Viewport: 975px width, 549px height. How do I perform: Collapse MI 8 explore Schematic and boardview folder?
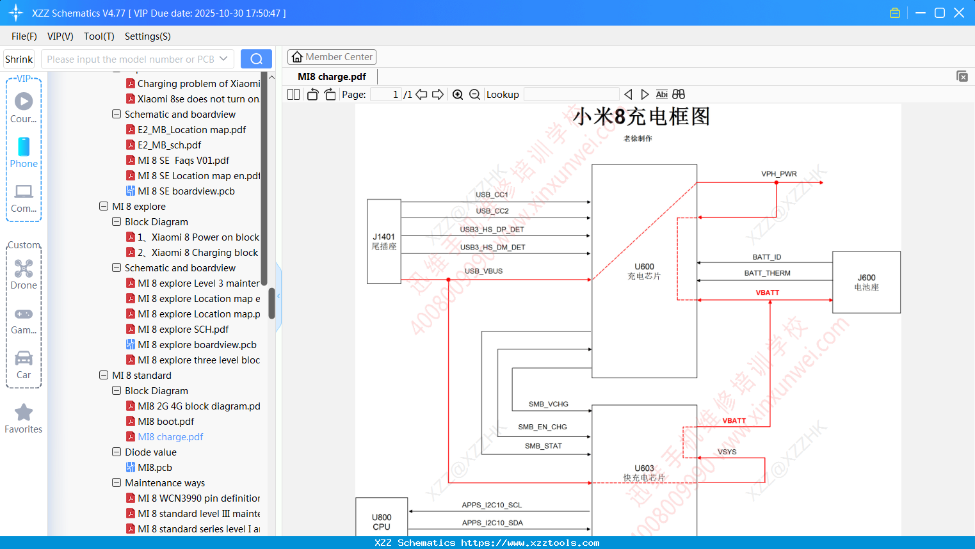(117, 268)
